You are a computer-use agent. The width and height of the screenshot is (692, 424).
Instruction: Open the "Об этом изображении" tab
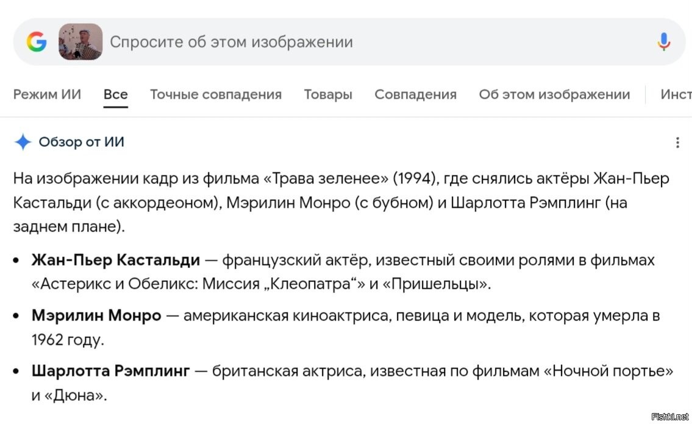554,94
